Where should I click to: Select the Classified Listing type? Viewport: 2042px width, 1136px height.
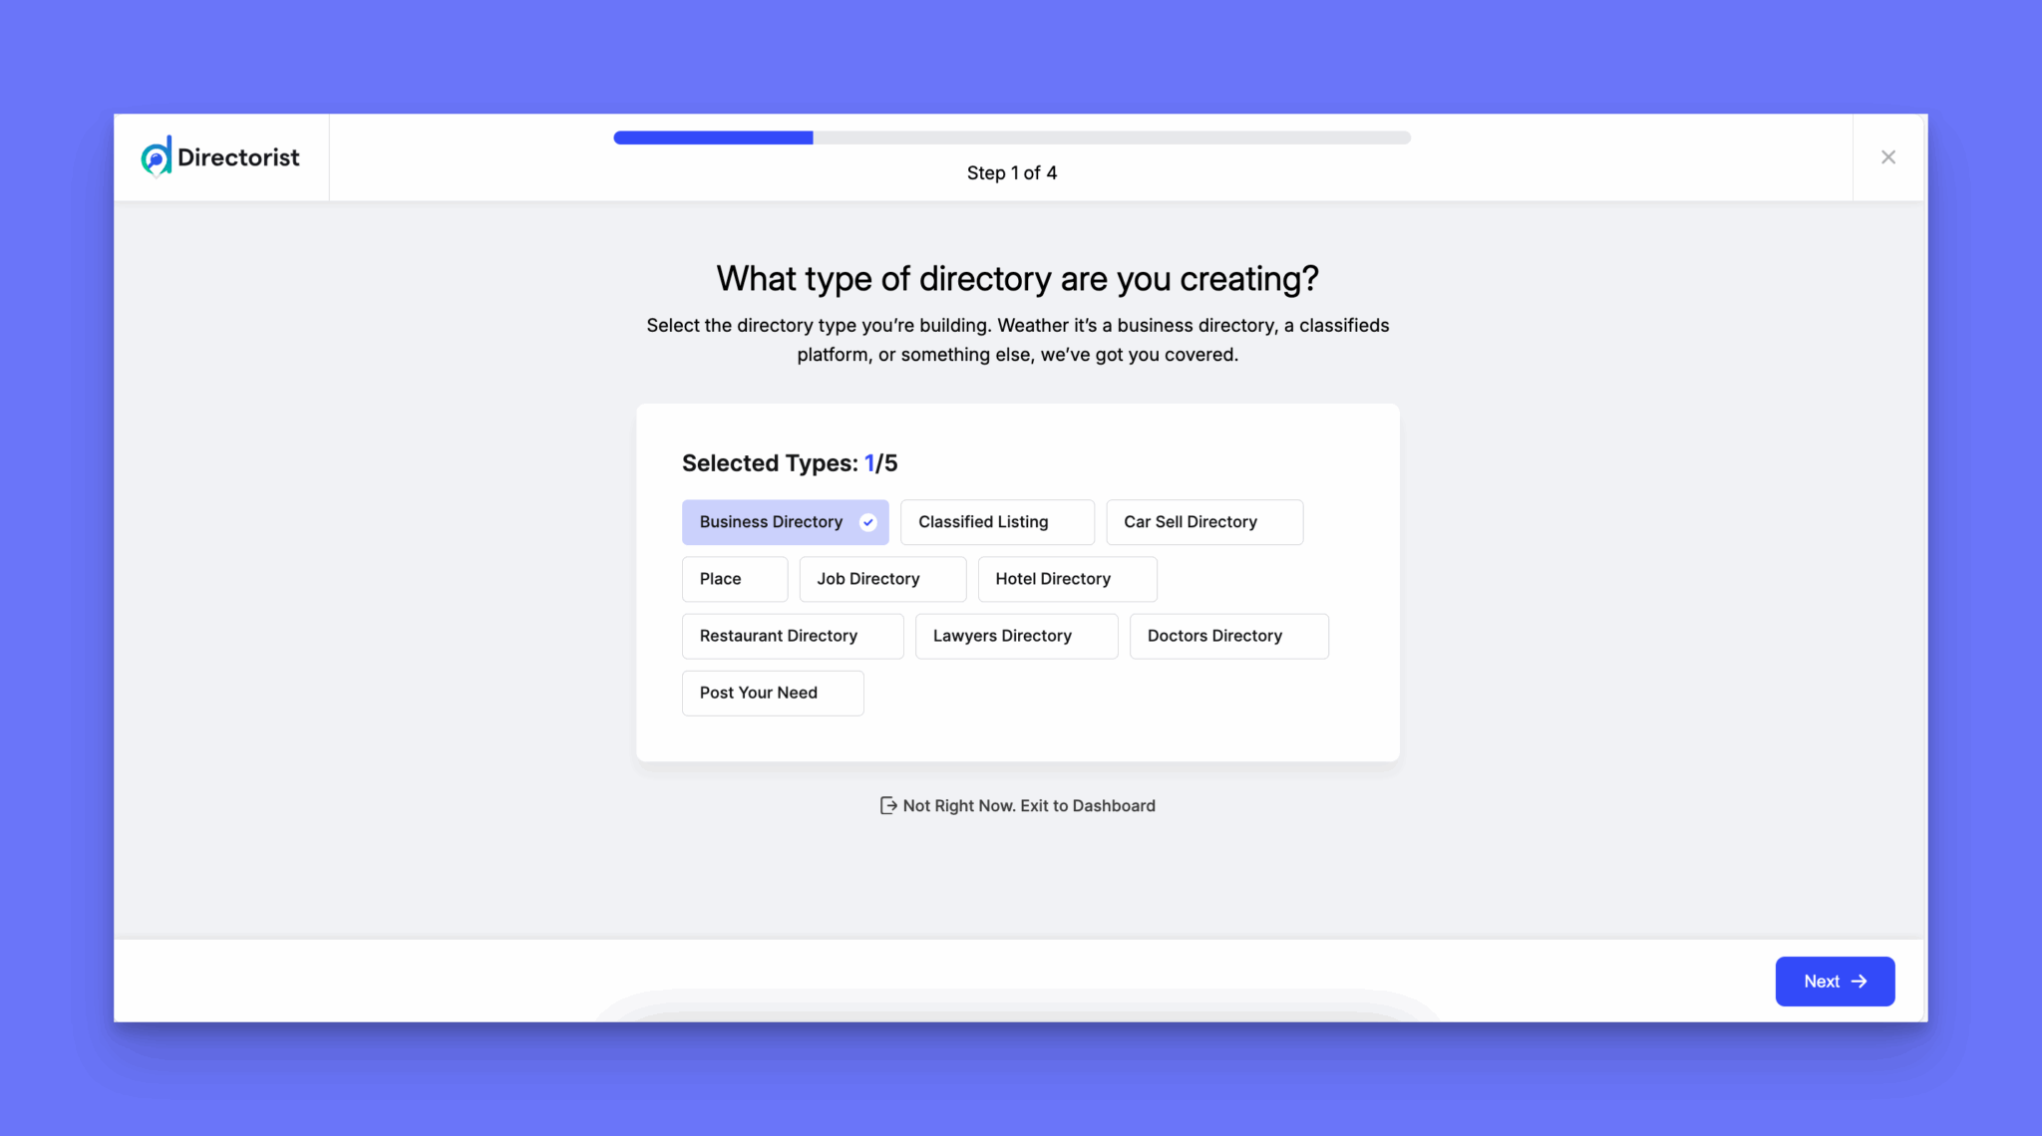(996, 522)
